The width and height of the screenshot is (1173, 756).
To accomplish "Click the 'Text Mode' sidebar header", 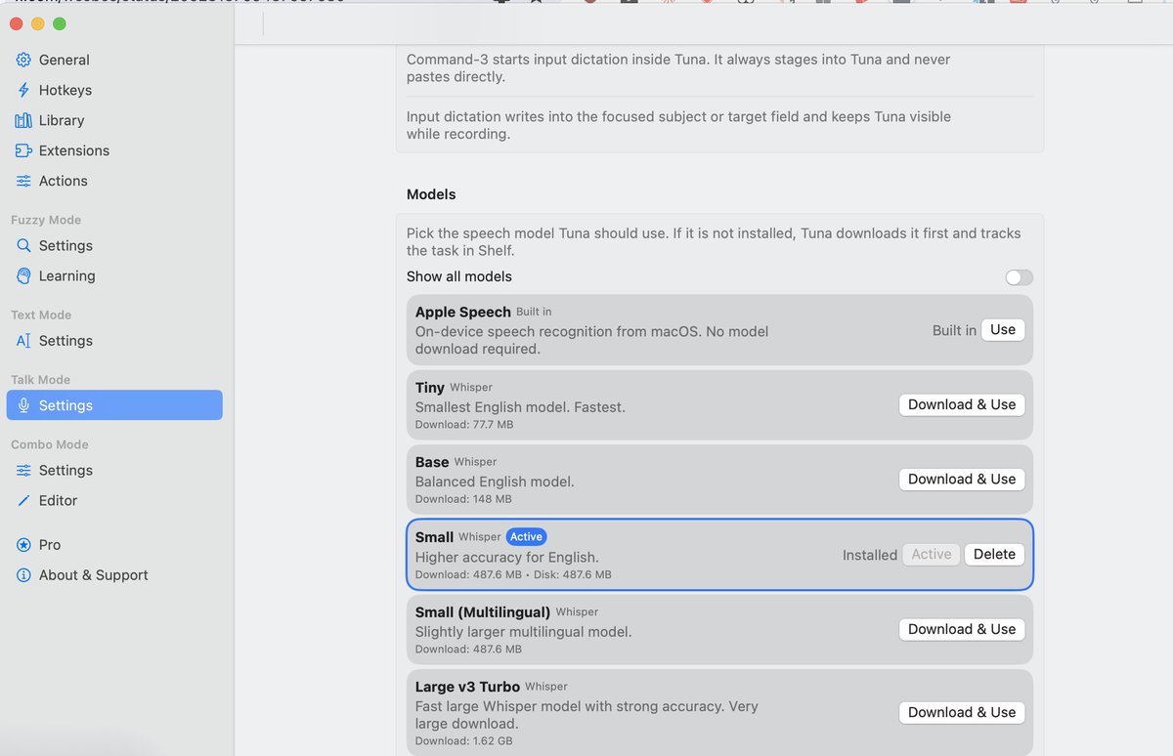I will click(41, 315).
